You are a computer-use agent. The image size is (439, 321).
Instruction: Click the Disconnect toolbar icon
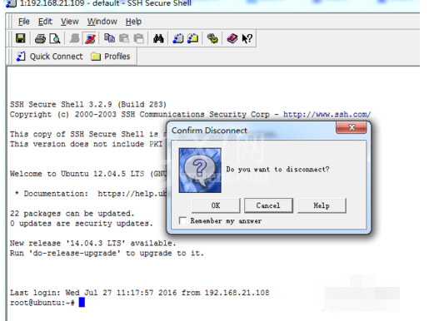coord(90,38)
